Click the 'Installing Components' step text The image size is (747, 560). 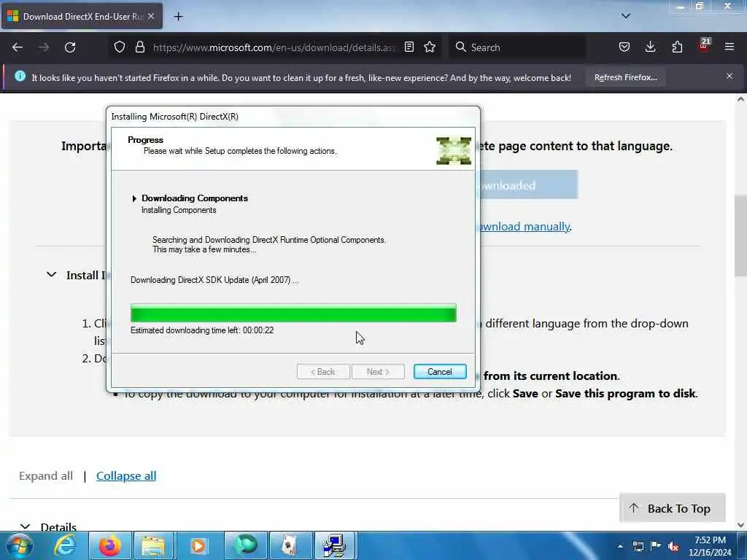[179, 210]
